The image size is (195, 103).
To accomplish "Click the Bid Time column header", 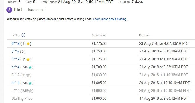I will coord(145,35).
